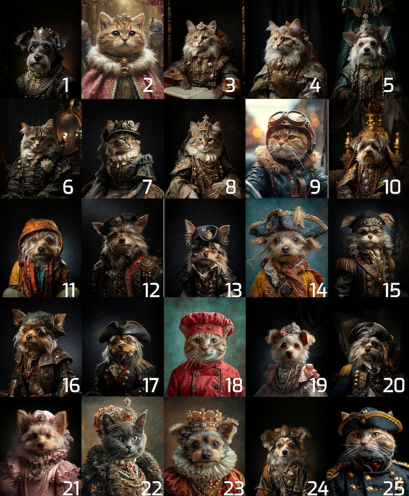Choose portrait 19, puppy in pink dress
The image size is (409, 496).
point(286,347)
